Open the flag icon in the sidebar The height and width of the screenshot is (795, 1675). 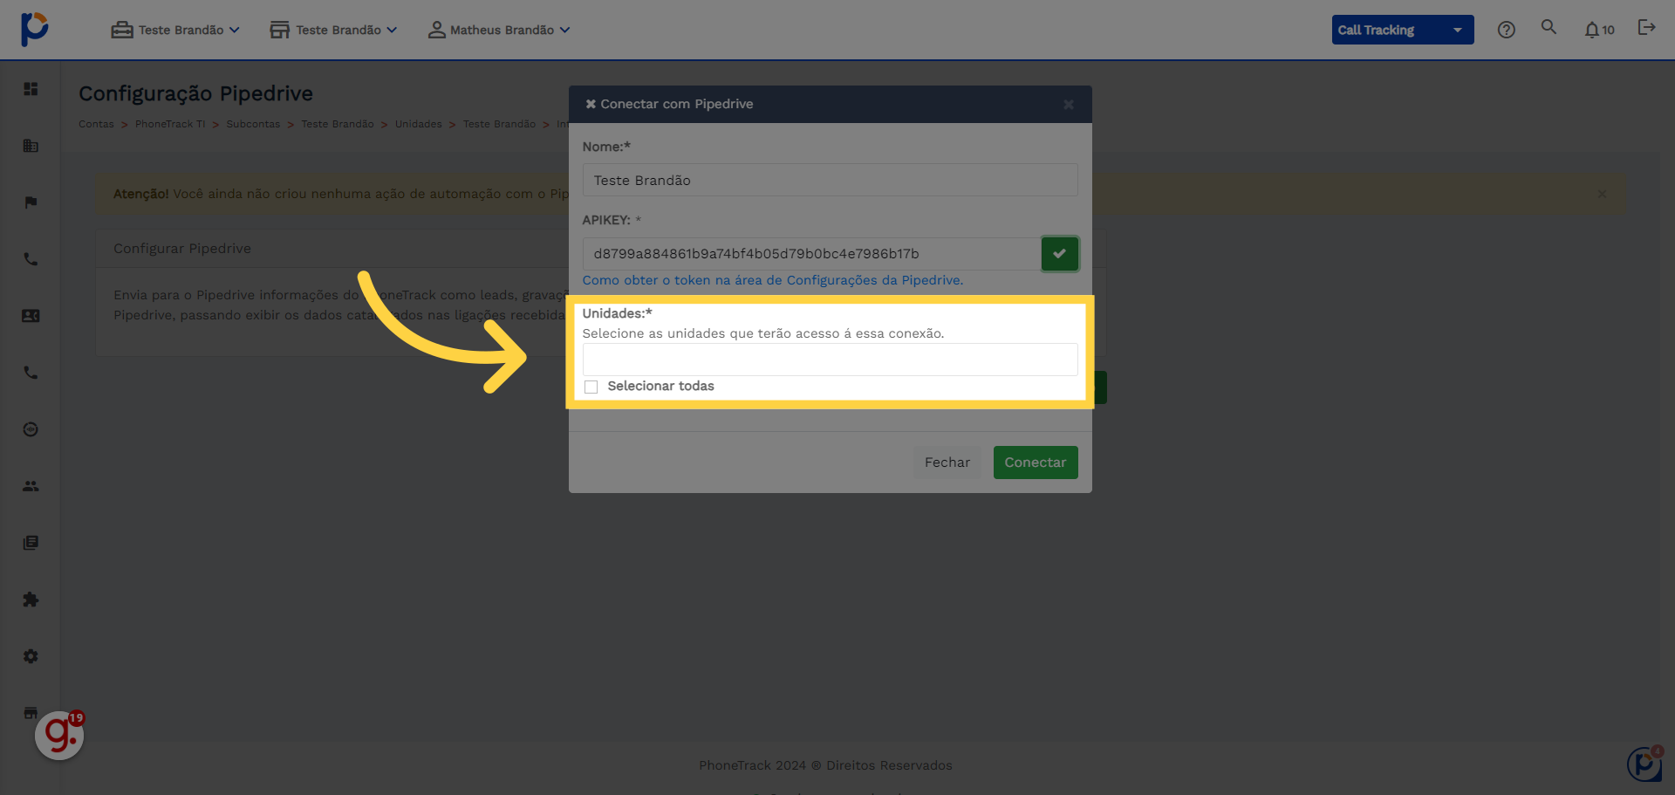tap(31, 202)
